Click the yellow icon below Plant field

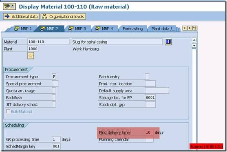tap(31, 56)
